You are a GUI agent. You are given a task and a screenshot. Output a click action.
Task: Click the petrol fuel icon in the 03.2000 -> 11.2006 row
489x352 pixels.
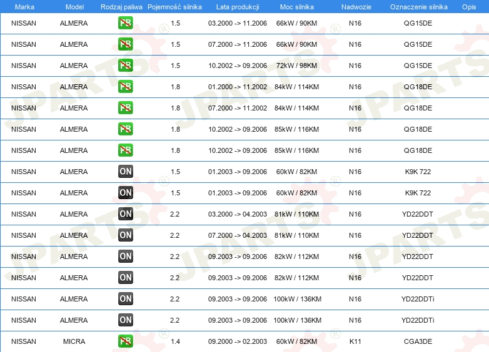[125, 23]
